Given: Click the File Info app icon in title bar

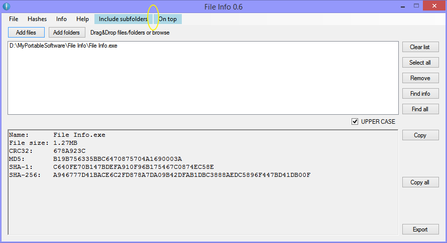Looking at the screenshot, I should coord(7,6).
